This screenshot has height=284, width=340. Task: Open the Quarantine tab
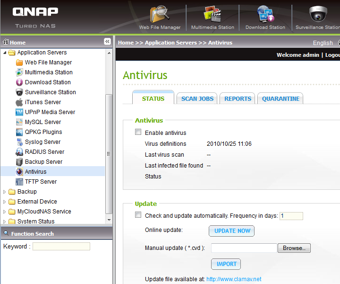(280, 98)
